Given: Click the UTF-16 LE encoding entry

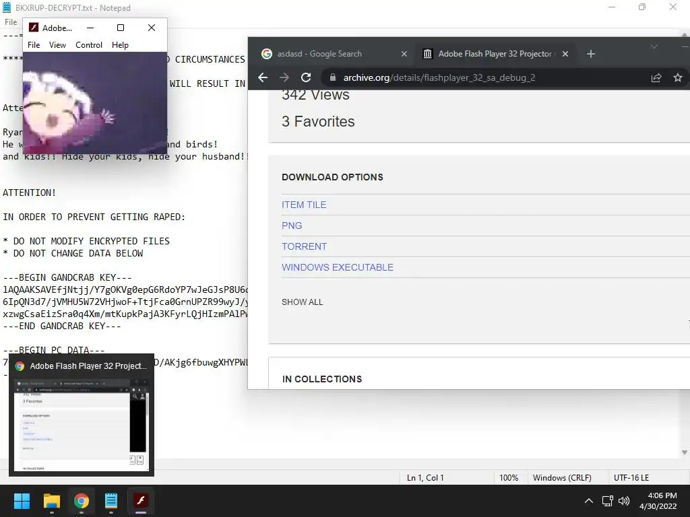Looking at the screenshot, I should pos(631,478).
